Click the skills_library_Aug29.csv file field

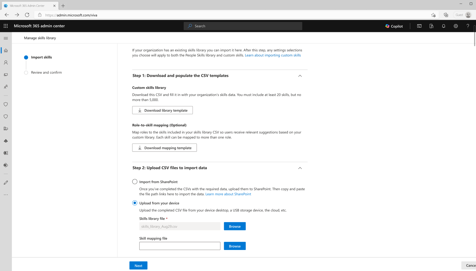coord(180,226)
